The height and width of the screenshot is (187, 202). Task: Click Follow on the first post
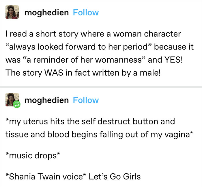coord(86,12)
